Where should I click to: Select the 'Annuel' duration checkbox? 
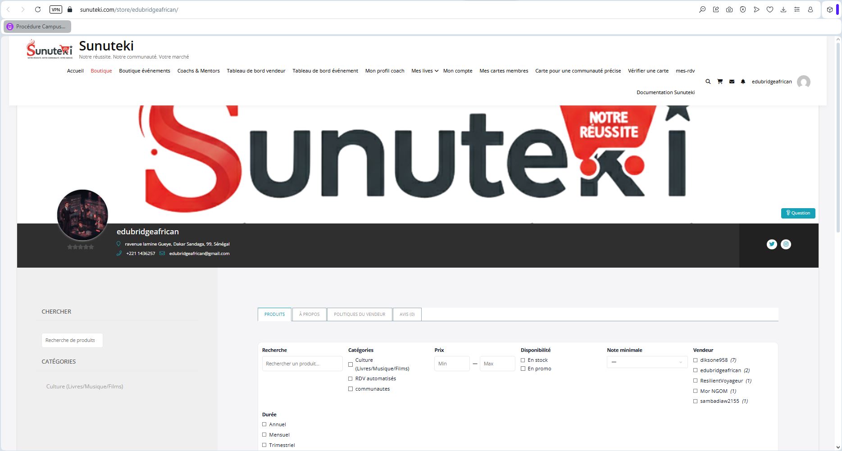coord(264,424)
